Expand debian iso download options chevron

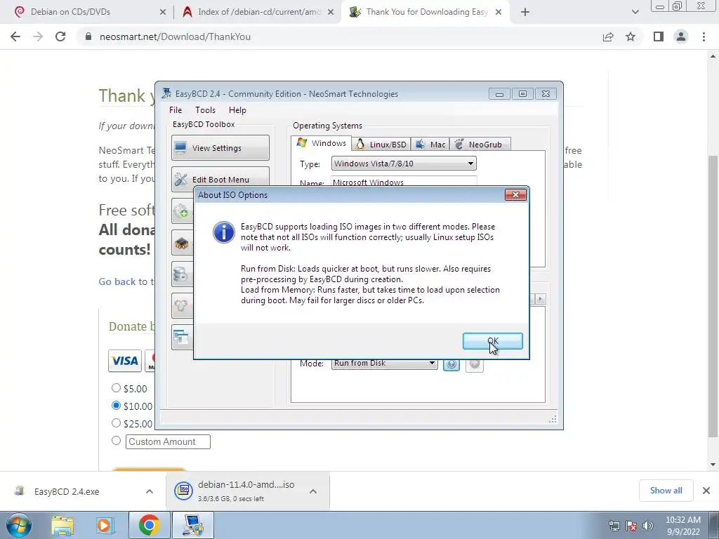313,491
